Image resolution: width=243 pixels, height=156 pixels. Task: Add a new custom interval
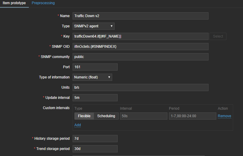(x=78, y=125)
